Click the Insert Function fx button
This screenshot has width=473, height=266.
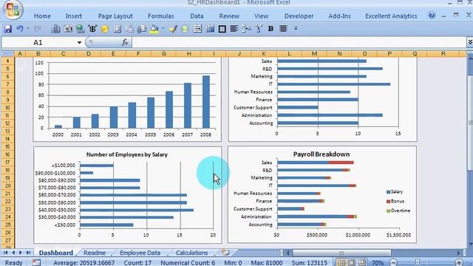coord(125,43)
